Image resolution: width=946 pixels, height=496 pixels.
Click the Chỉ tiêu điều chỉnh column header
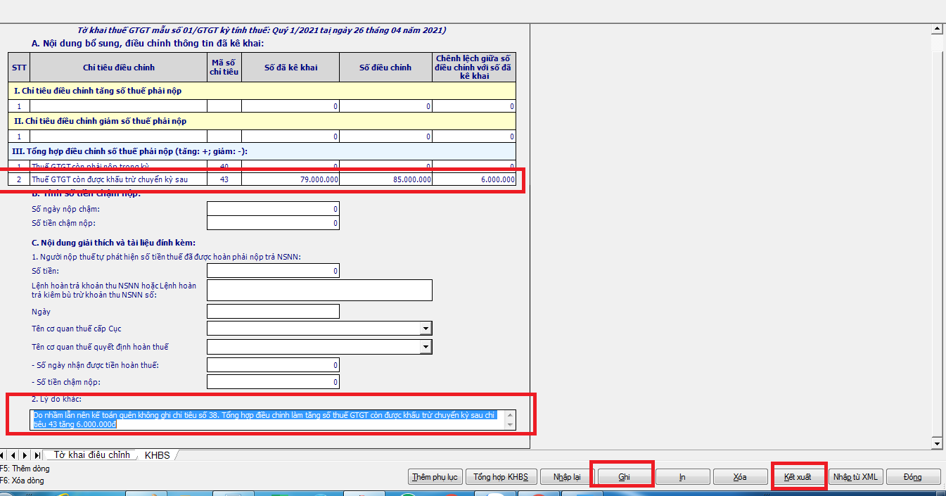119,68
